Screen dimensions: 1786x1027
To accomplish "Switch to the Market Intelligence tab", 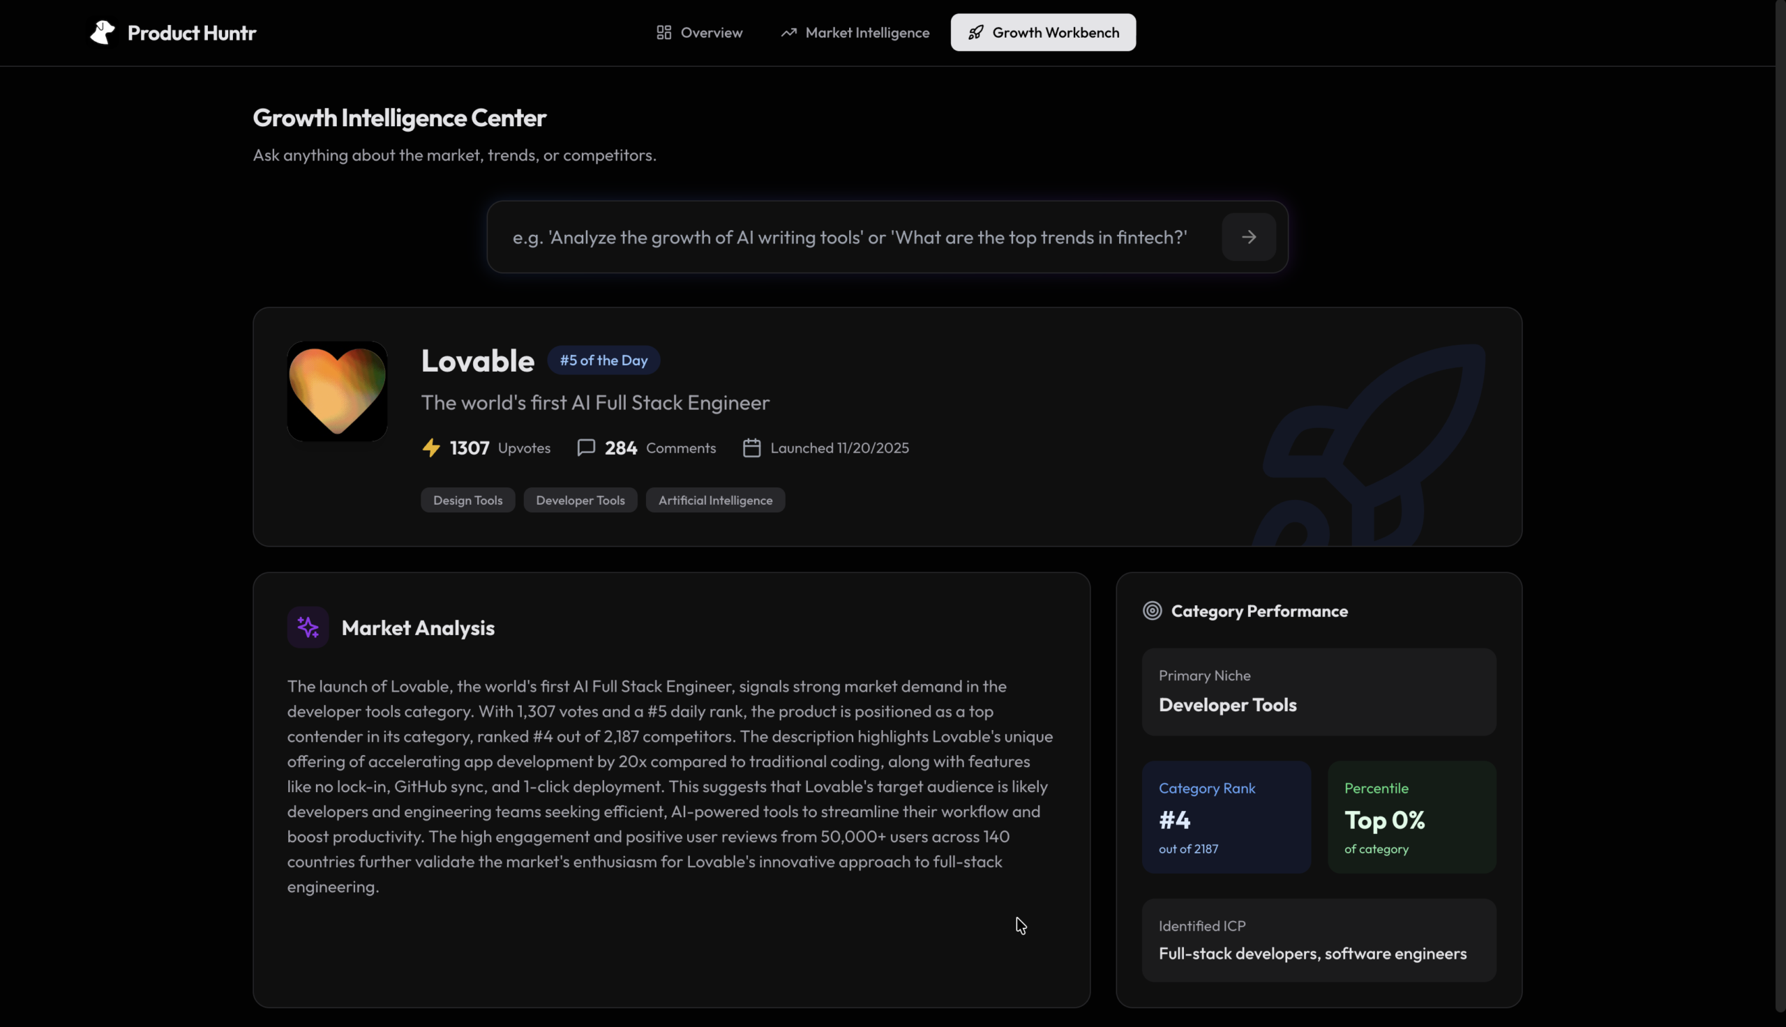I will tap(855, 33).
